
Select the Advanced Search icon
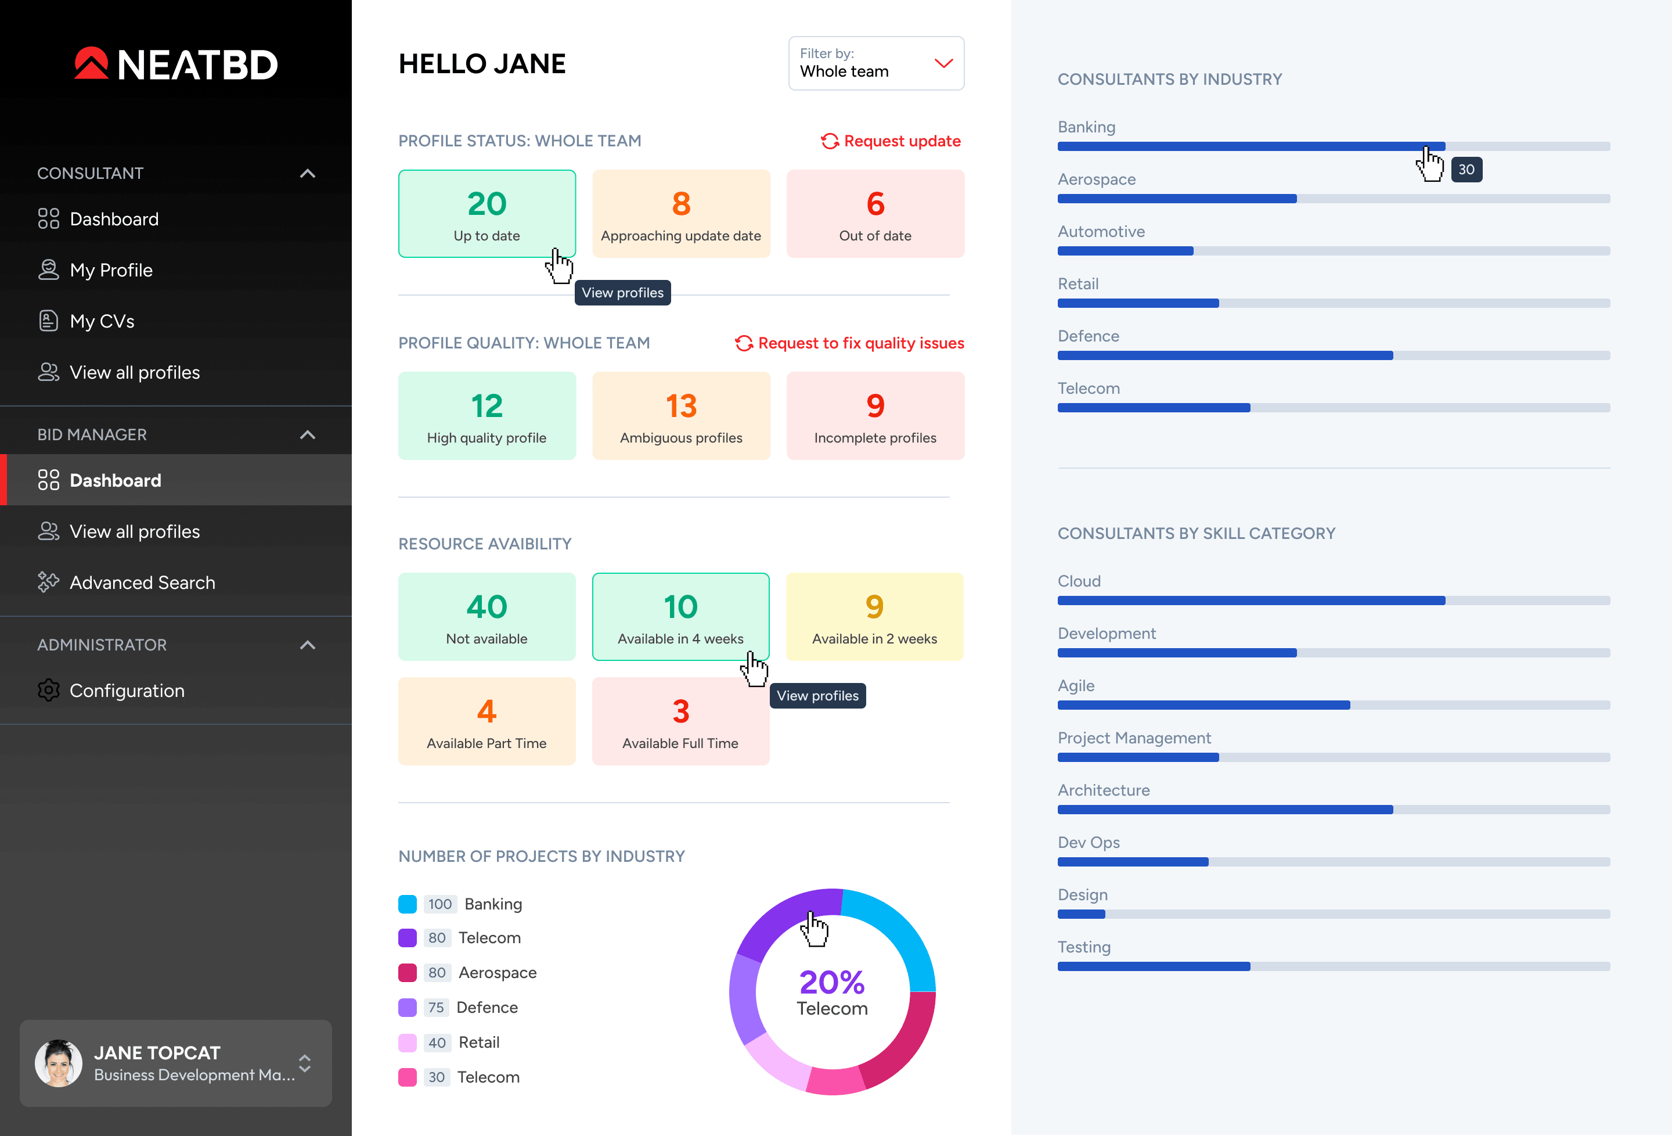click(48, 582)
